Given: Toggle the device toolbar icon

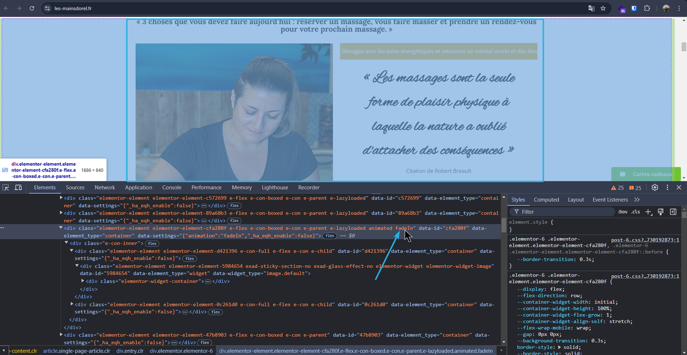Looking at the screenshot, I should (x=18, y=188).
